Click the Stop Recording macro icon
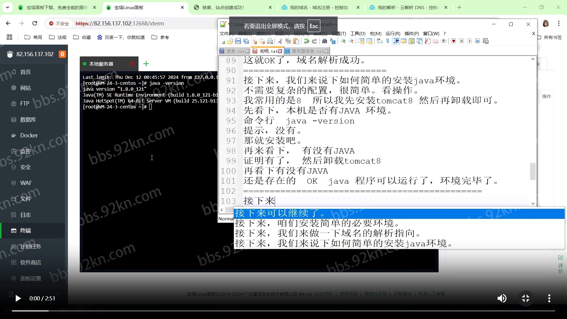The image size is (567, 319). (462, 41)
